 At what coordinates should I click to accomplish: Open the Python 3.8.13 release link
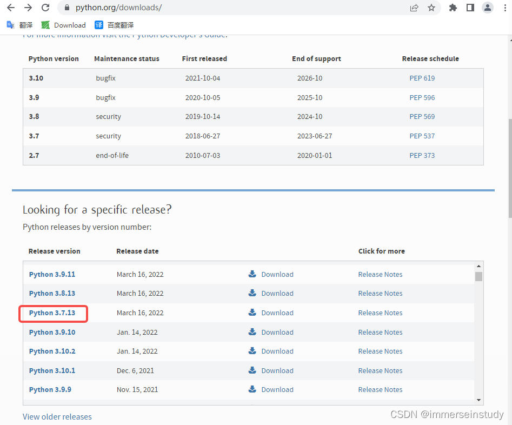[52, 294]
